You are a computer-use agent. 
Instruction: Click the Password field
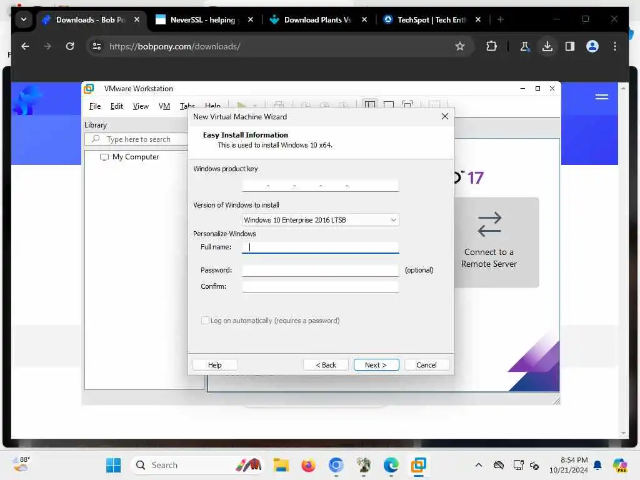[x=320, y=270]
